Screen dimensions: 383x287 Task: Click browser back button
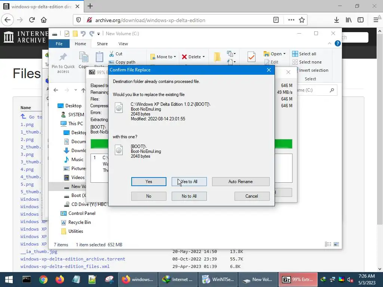7,20
